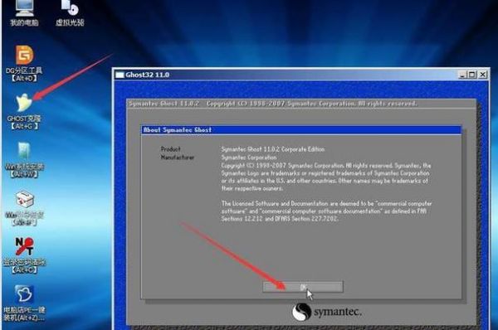Click the Symantec Corporation manufacturer value
This screenshot has width=498, height=330.
249,158
